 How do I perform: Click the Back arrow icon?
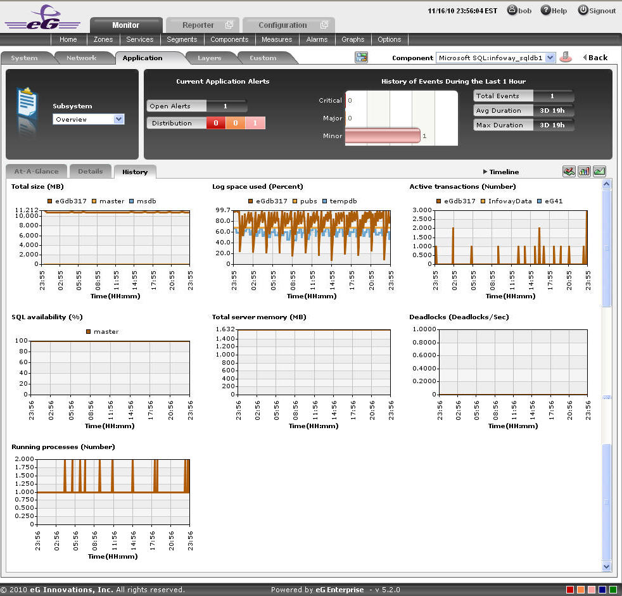pos(585,58)
